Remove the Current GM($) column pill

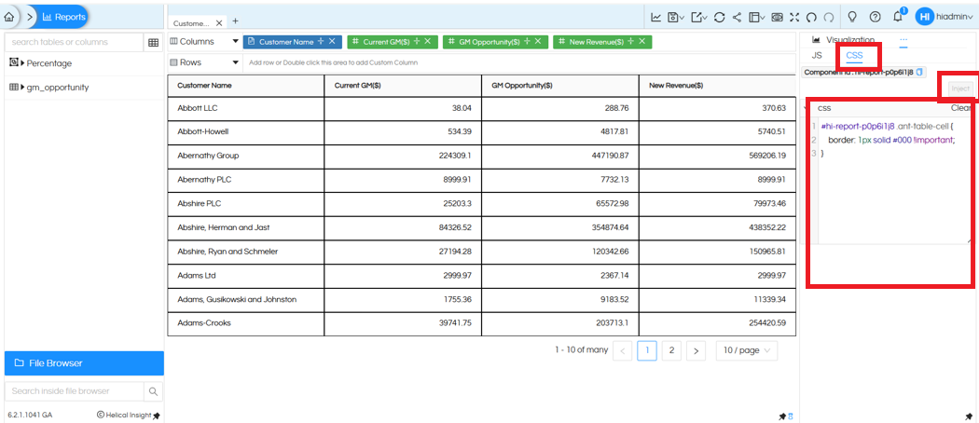[428, 41]
